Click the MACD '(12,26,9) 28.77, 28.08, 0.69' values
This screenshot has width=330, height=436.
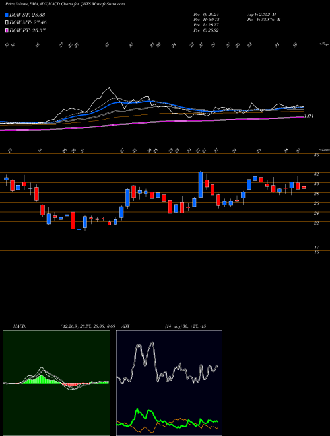coord(88,326)
